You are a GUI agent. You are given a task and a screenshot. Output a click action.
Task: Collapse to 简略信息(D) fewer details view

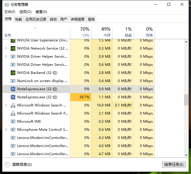[18, 165]
